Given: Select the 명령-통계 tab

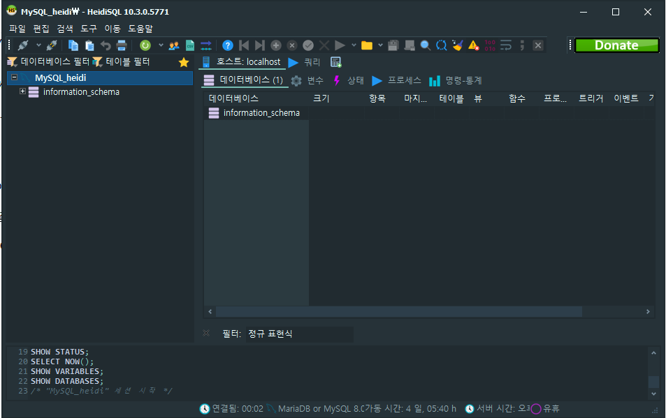Looking at the screenshot, I should coord(456,80).
